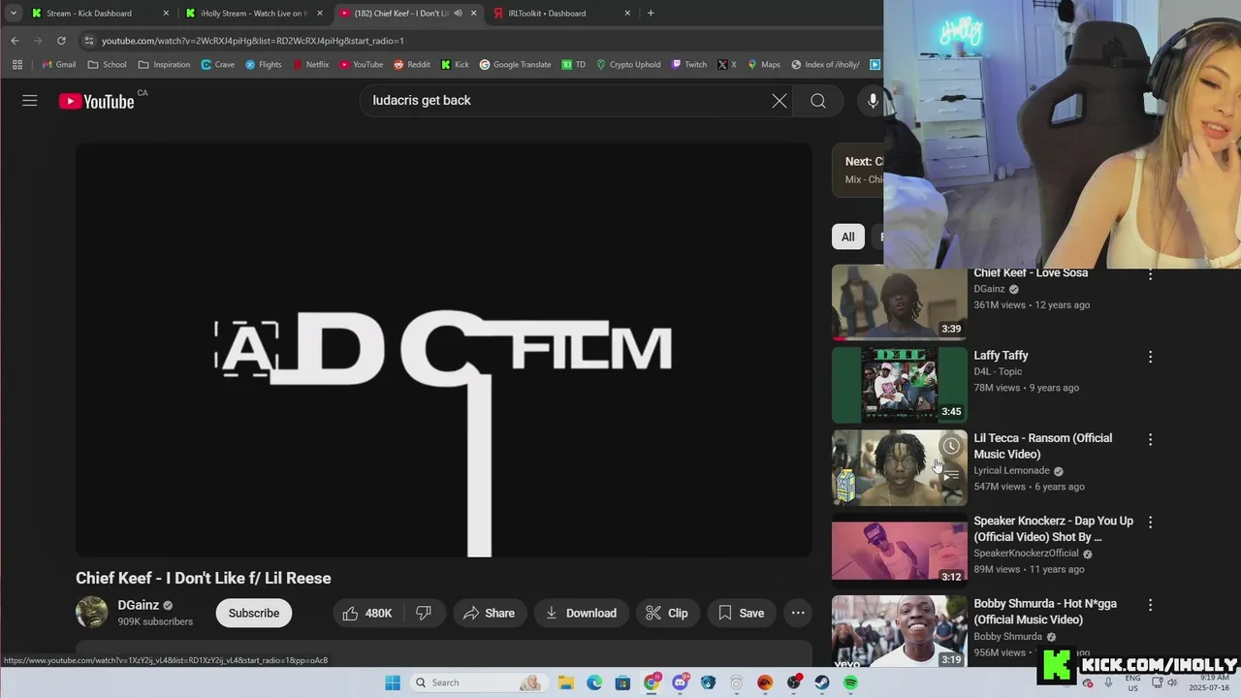
Task: Open DGainz channel name link
Action: (x=139, y=605)
